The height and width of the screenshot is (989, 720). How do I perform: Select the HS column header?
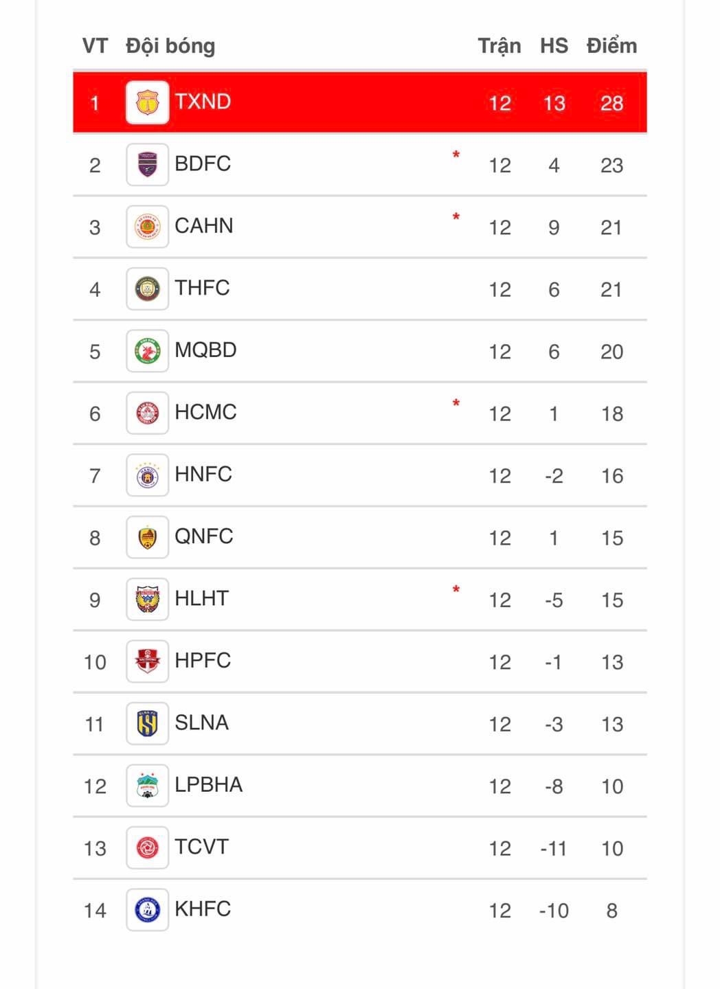(554, 46)
